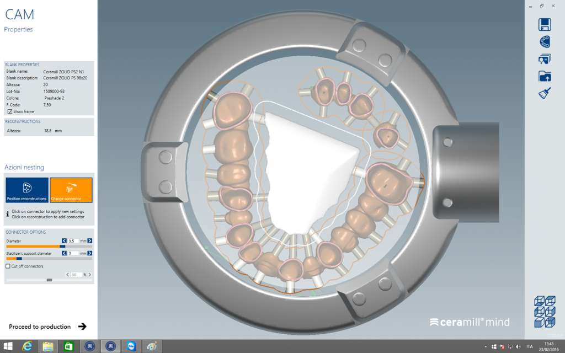Adjust the Diameter slider bar

pos(49,247)
